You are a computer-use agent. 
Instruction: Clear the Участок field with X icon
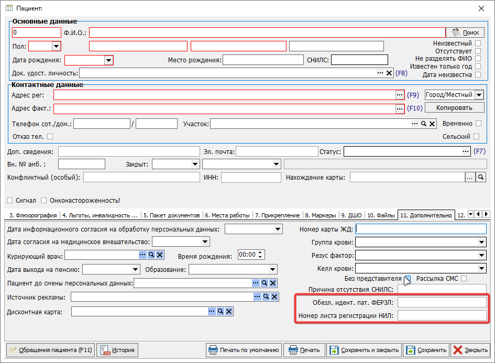432,124
